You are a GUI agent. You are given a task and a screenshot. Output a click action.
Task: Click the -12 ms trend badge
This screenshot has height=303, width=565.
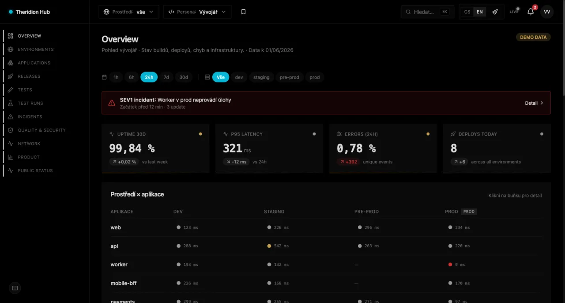pos(236,162)
